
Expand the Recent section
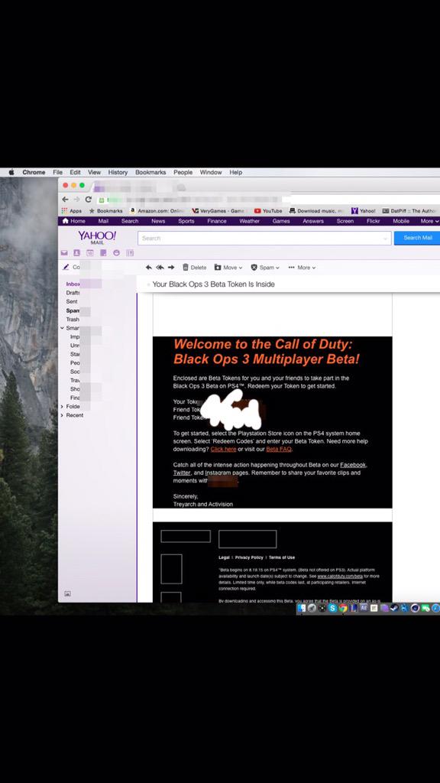coord(63,415)
